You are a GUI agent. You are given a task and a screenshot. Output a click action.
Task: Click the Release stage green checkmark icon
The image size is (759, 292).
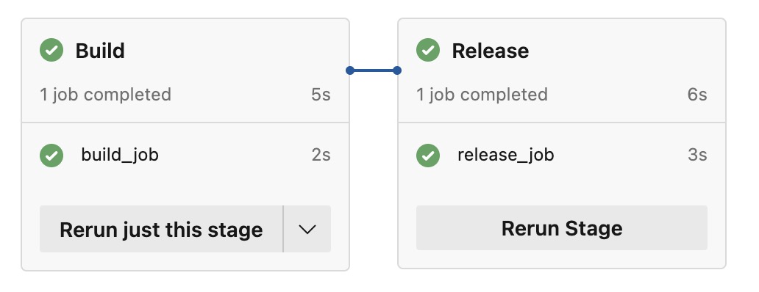[x=428, y=50]
